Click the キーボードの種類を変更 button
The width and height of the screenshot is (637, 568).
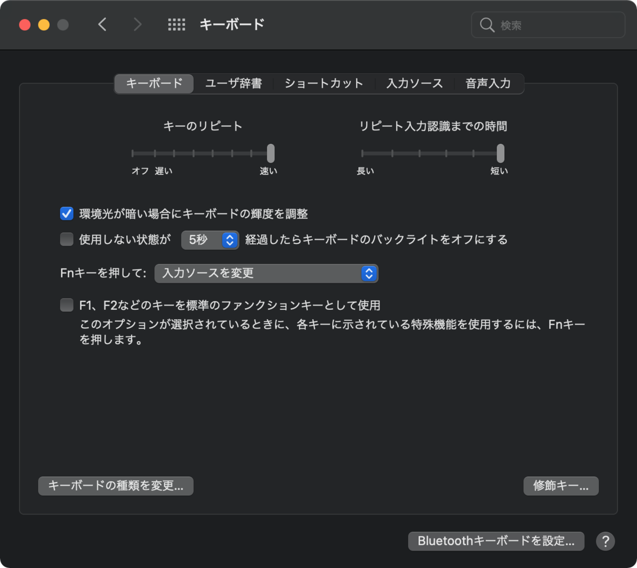tap(115, 486)
